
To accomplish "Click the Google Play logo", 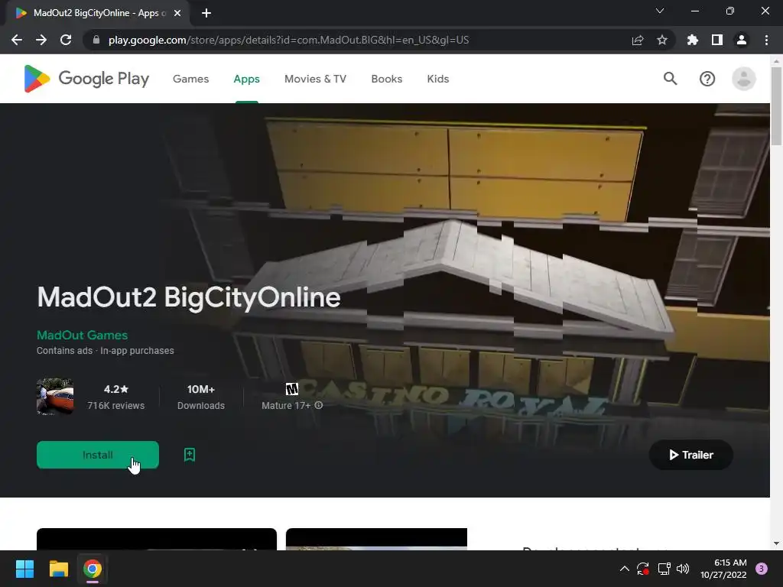I will (86, 79).
